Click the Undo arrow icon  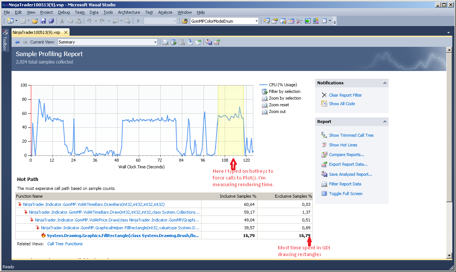89,21
